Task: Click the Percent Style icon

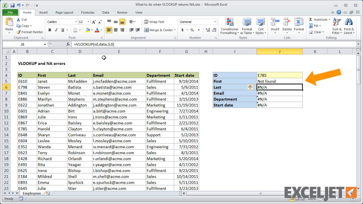Action: [191, 29]
